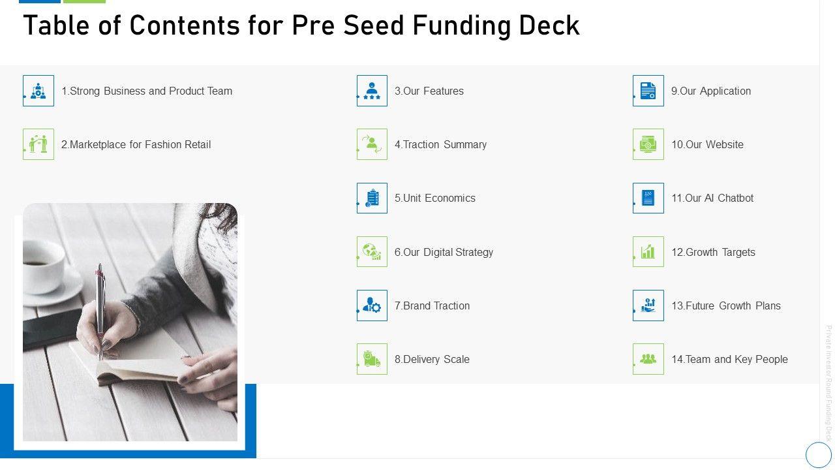Click the Our Features star-rating icon

[372, 91]
